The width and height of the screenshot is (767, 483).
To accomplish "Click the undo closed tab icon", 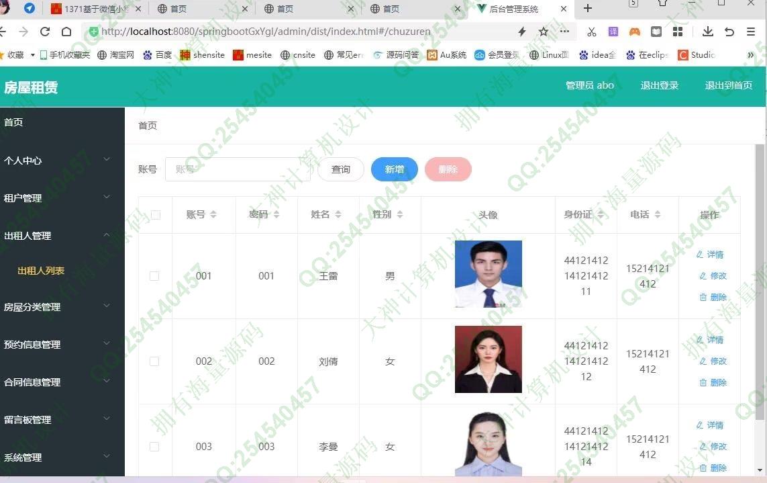I will 729,32.
